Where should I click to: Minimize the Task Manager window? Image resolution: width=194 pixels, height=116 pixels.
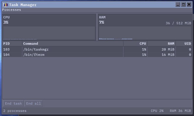(x=178, y=5)
